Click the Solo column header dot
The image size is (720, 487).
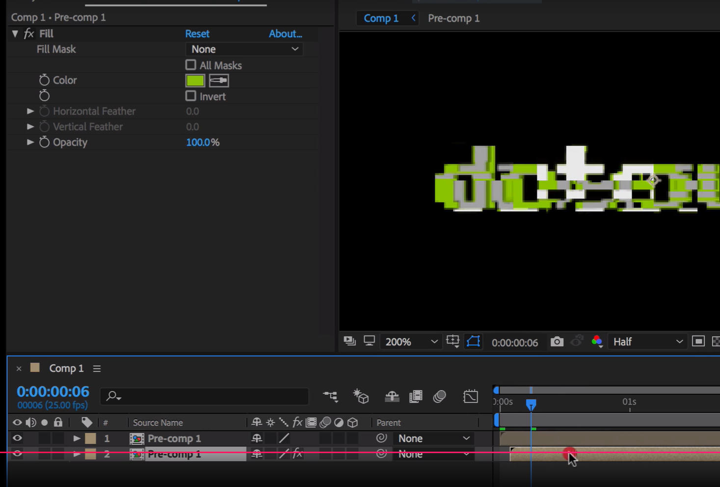[x=45, y=422]
